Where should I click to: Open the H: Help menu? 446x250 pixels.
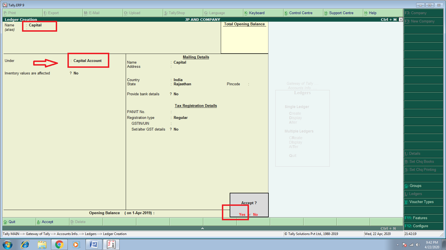coord(383,13)
